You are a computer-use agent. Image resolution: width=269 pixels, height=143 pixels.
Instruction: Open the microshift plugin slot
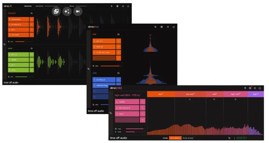[x=18, y=35]
